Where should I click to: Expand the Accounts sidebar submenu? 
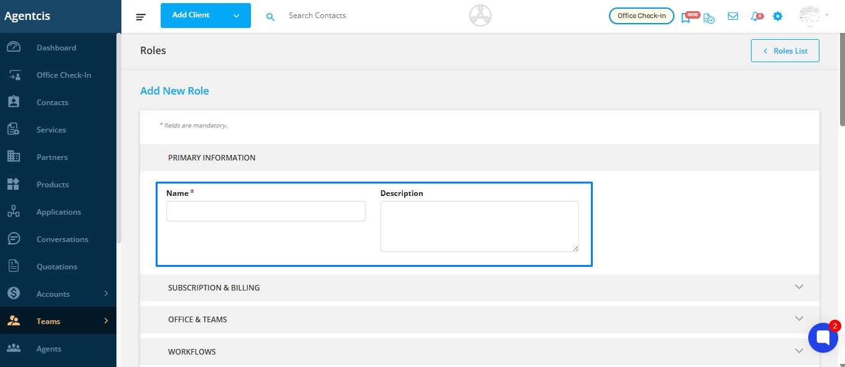(x=106, y=294)
